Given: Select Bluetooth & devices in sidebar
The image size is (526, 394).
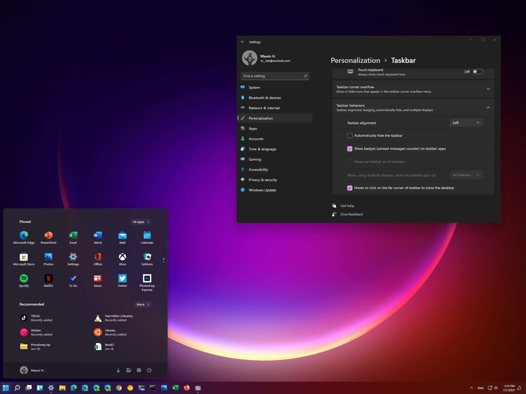Looking at the screenshot, I should [265, 98].
